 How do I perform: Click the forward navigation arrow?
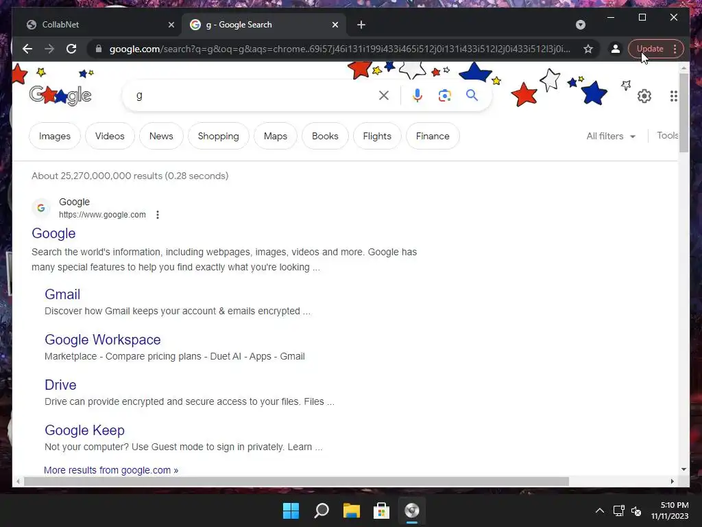(49, 49)
